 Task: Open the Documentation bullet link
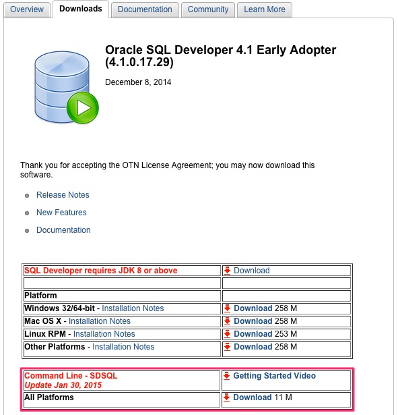63,229
